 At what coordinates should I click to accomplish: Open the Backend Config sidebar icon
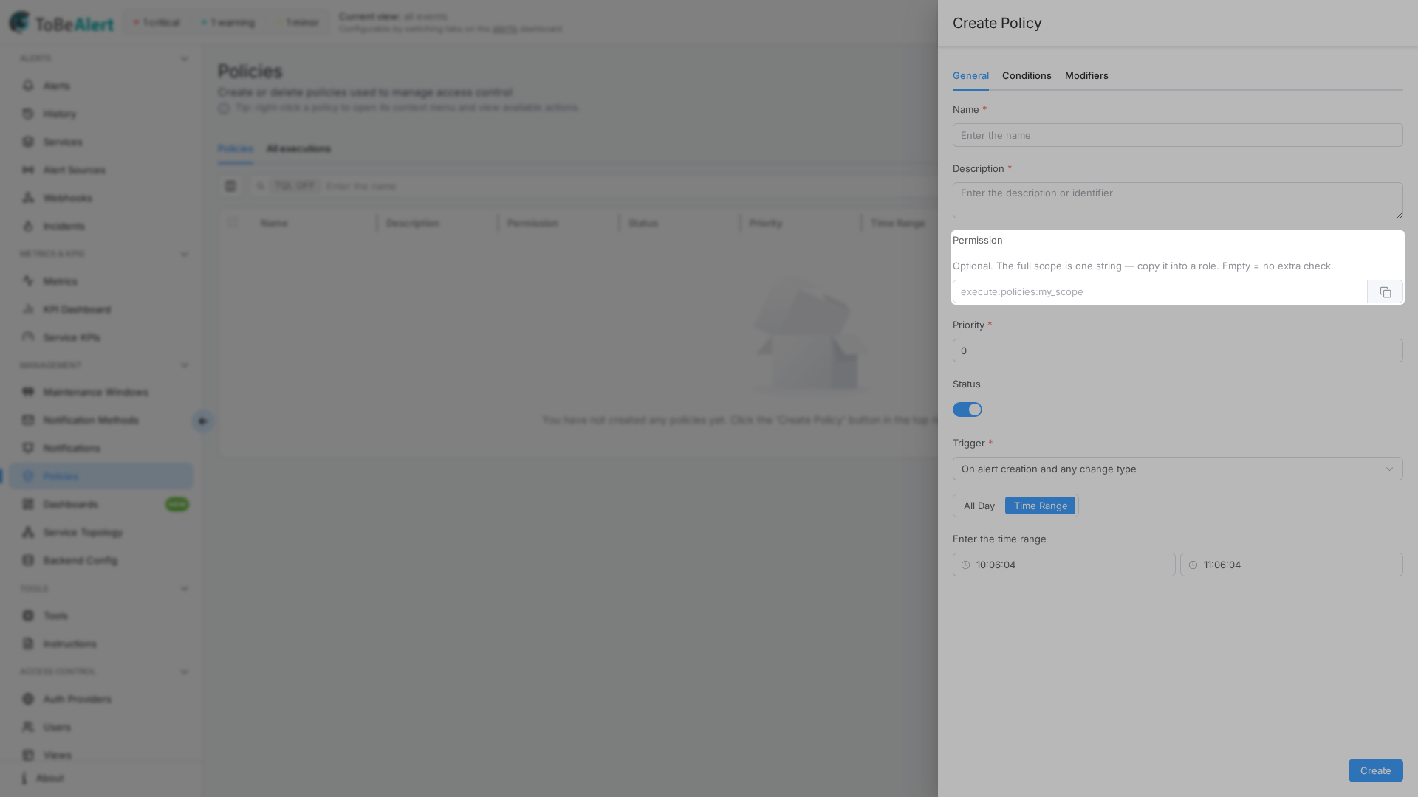point(28,560)
